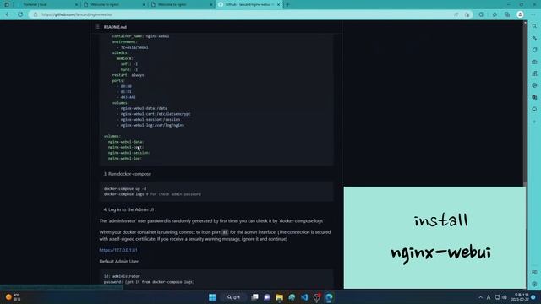Open the Chat app on taskbar
Viewport: 541px width, 304px height.
click(267, 297)
